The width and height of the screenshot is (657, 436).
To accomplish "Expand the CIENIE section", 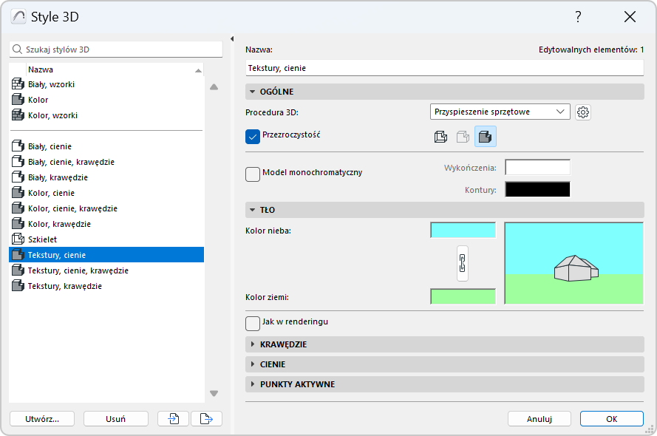I will [272, 364].
